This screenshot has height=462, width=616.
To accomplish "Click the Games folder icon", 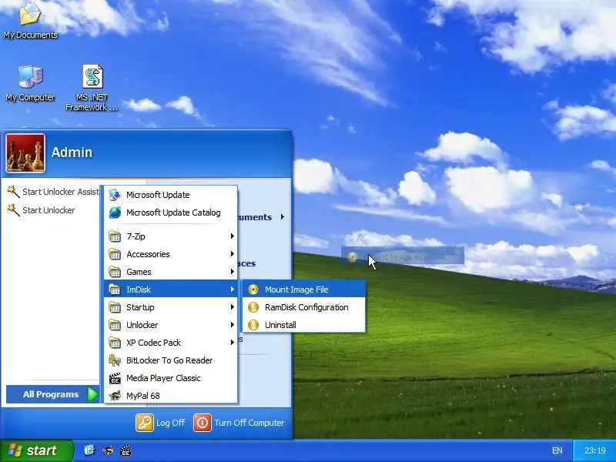I will (115, 272).
